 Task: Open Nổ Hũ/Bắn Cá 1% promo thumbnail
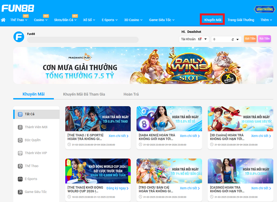pyautogui.click(x=169, y=171)
